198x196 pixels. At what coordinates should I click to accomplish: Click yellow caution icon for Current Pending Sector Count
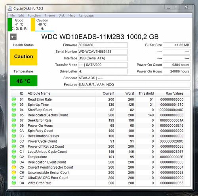[14, 167]
